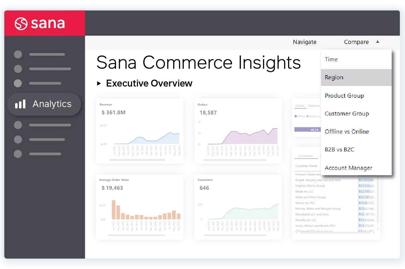Select the Wade Inc LLC customer row
Screen dimensions: 405x269
pos(304,191)
